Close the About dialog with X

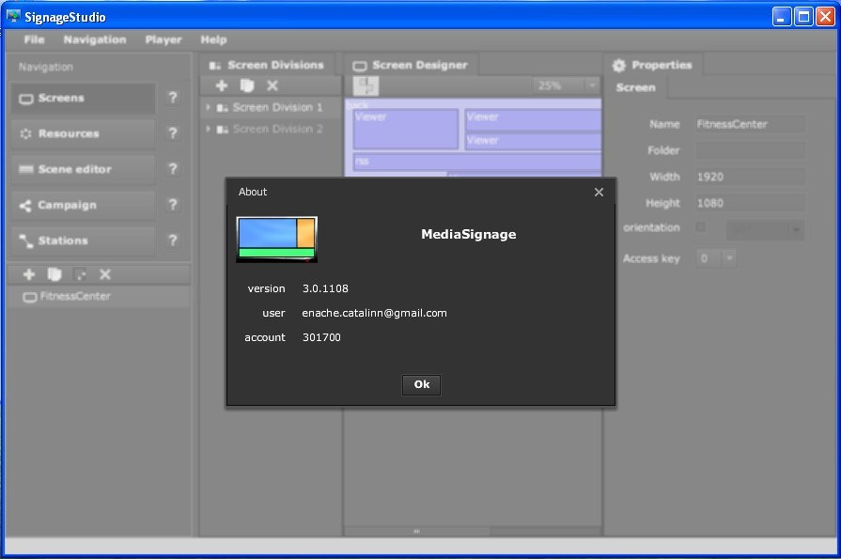click(x=599, y=192)
